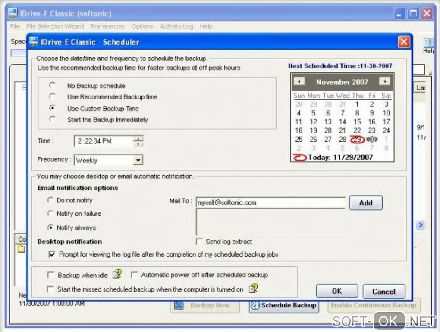The image size is (440, 332).
Task: Click the Scheduler dialog title bar icon
Action: click(x=34, y=41)
